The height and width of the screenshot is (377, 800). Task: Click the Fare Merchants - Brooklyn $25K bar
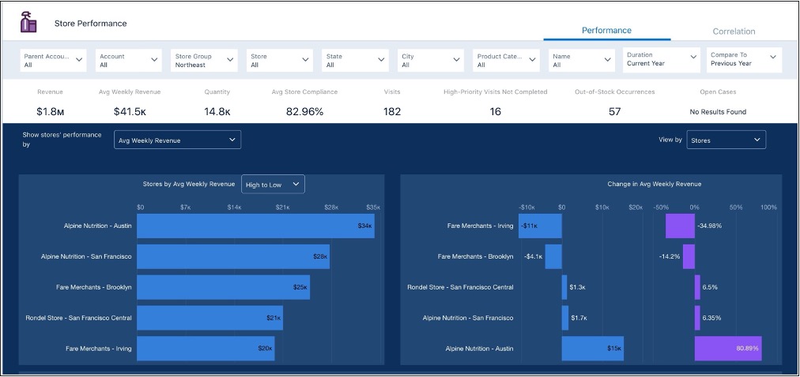pos(225,287)
